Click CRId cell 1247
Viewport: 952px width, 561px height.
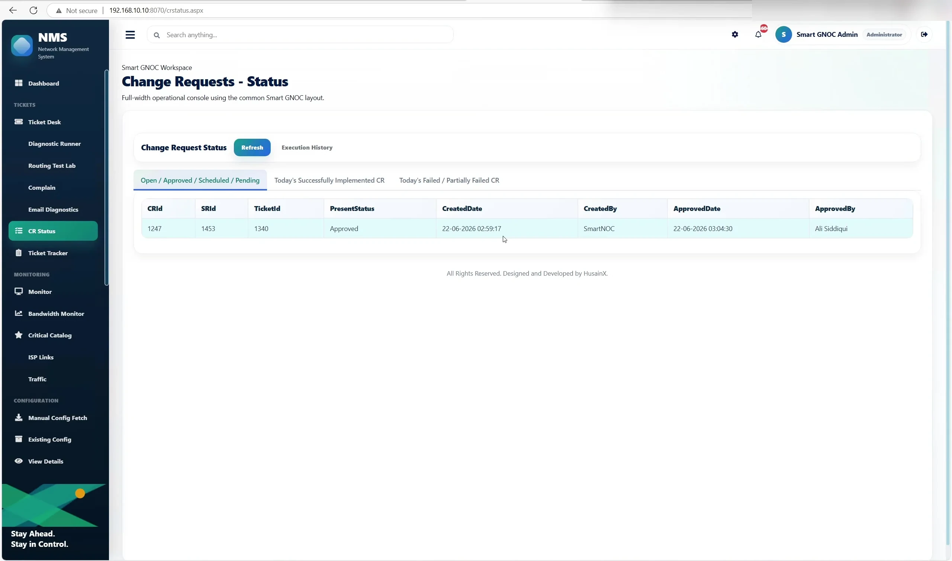pos(168,228)
